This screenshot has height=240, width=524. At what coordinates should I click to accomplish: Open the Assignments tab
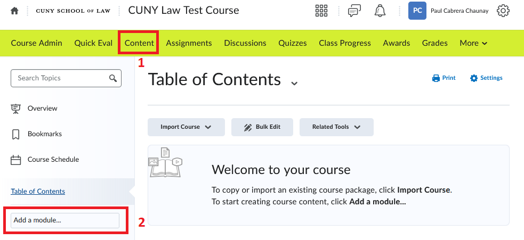coord(189,43)
